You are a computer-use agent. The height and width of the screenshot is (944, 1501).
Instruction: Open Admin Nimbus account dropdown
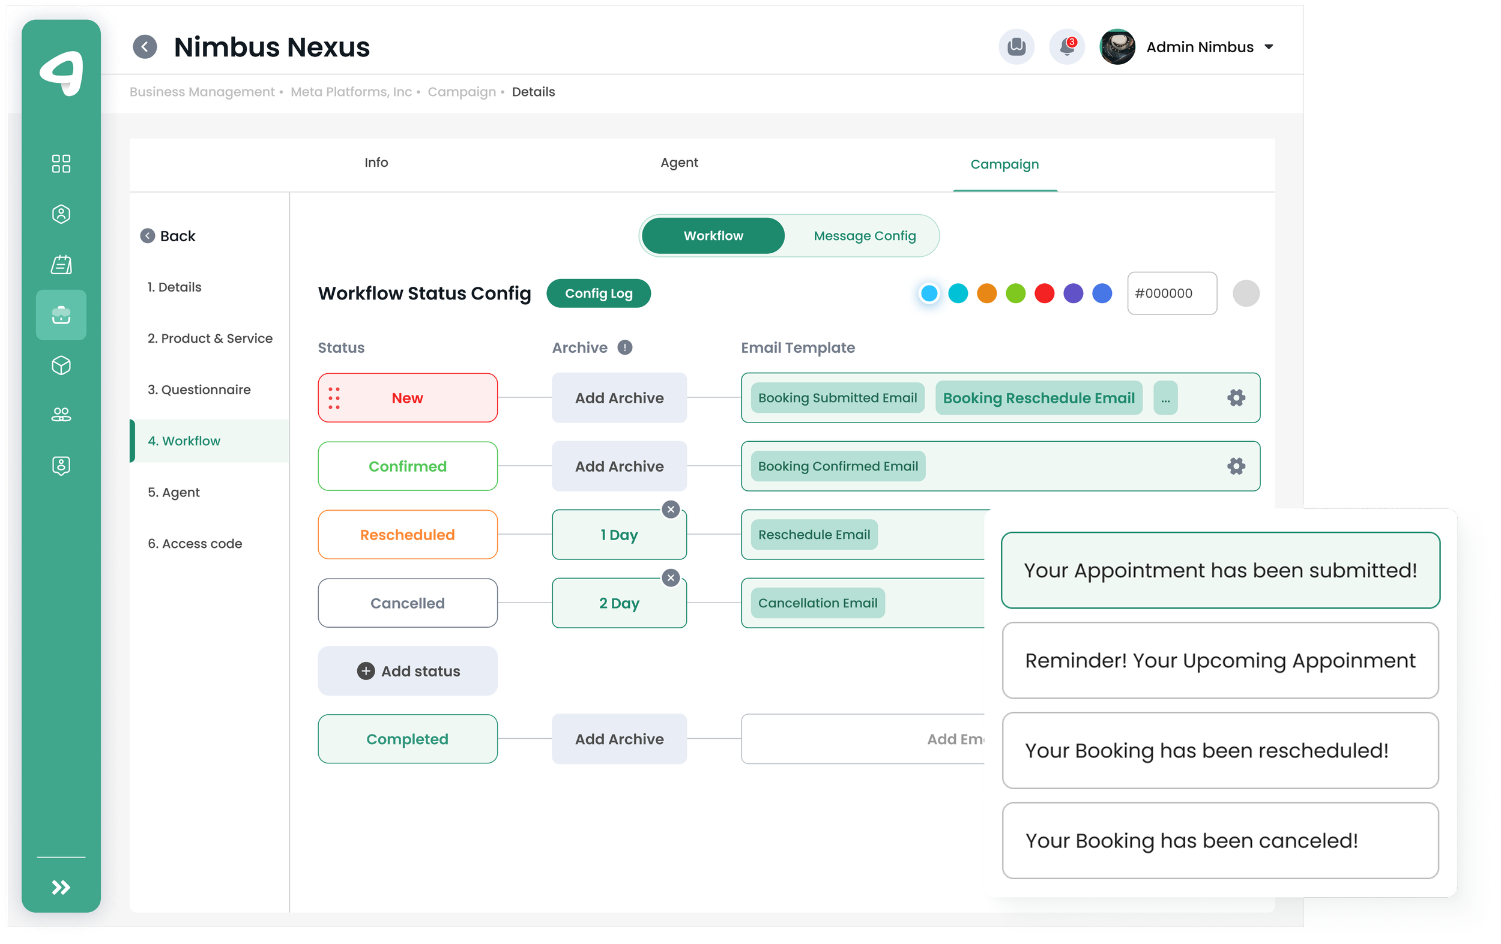pyautogui.click(x=1269, y=47)
